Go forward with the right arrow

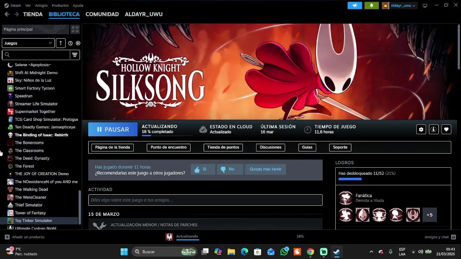click(16, 14)
